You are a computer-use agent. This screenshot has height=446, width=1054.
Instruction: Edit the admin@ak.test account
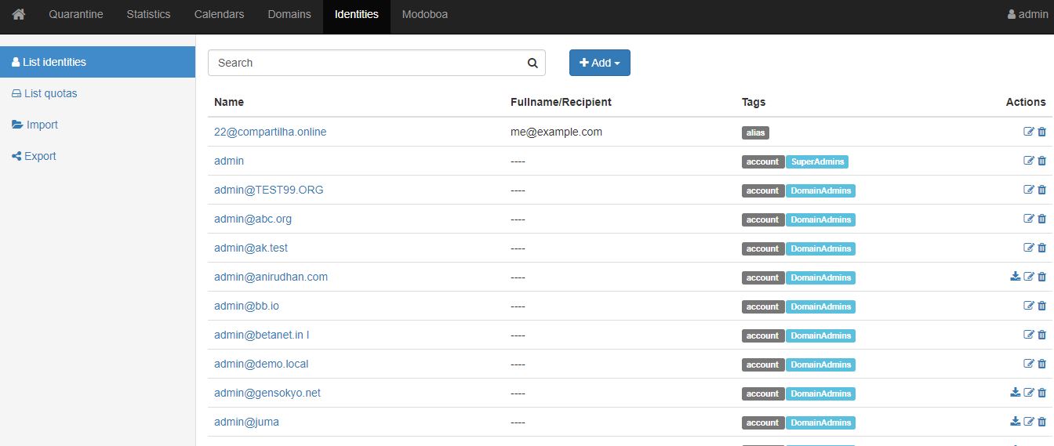(1029, 248)
